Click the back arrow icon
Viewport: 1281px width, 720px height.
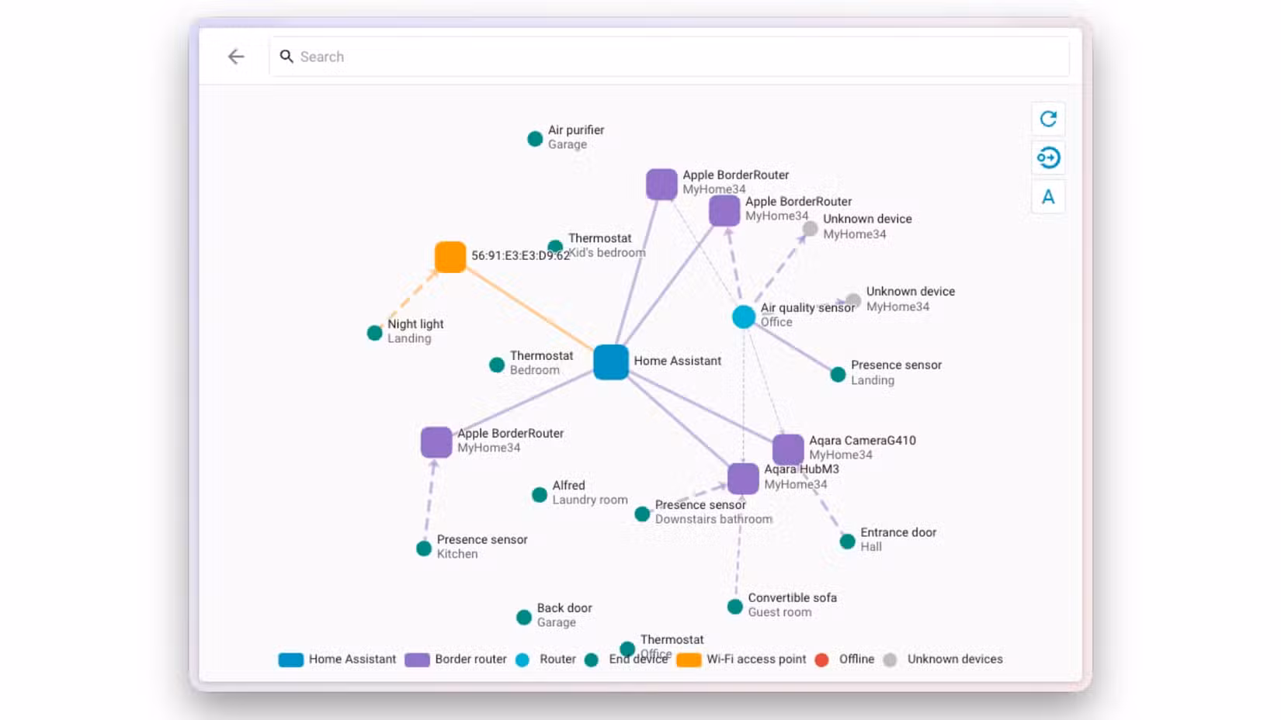[x=236, y=57]
